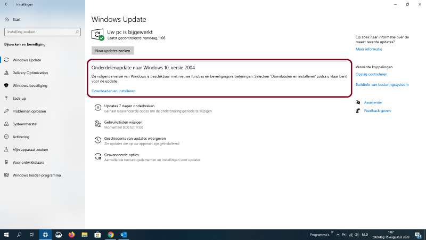This screenshot has height=240, width=426.
Task: Click the Settings gear taskbar icon
Action: coord(45,235)
